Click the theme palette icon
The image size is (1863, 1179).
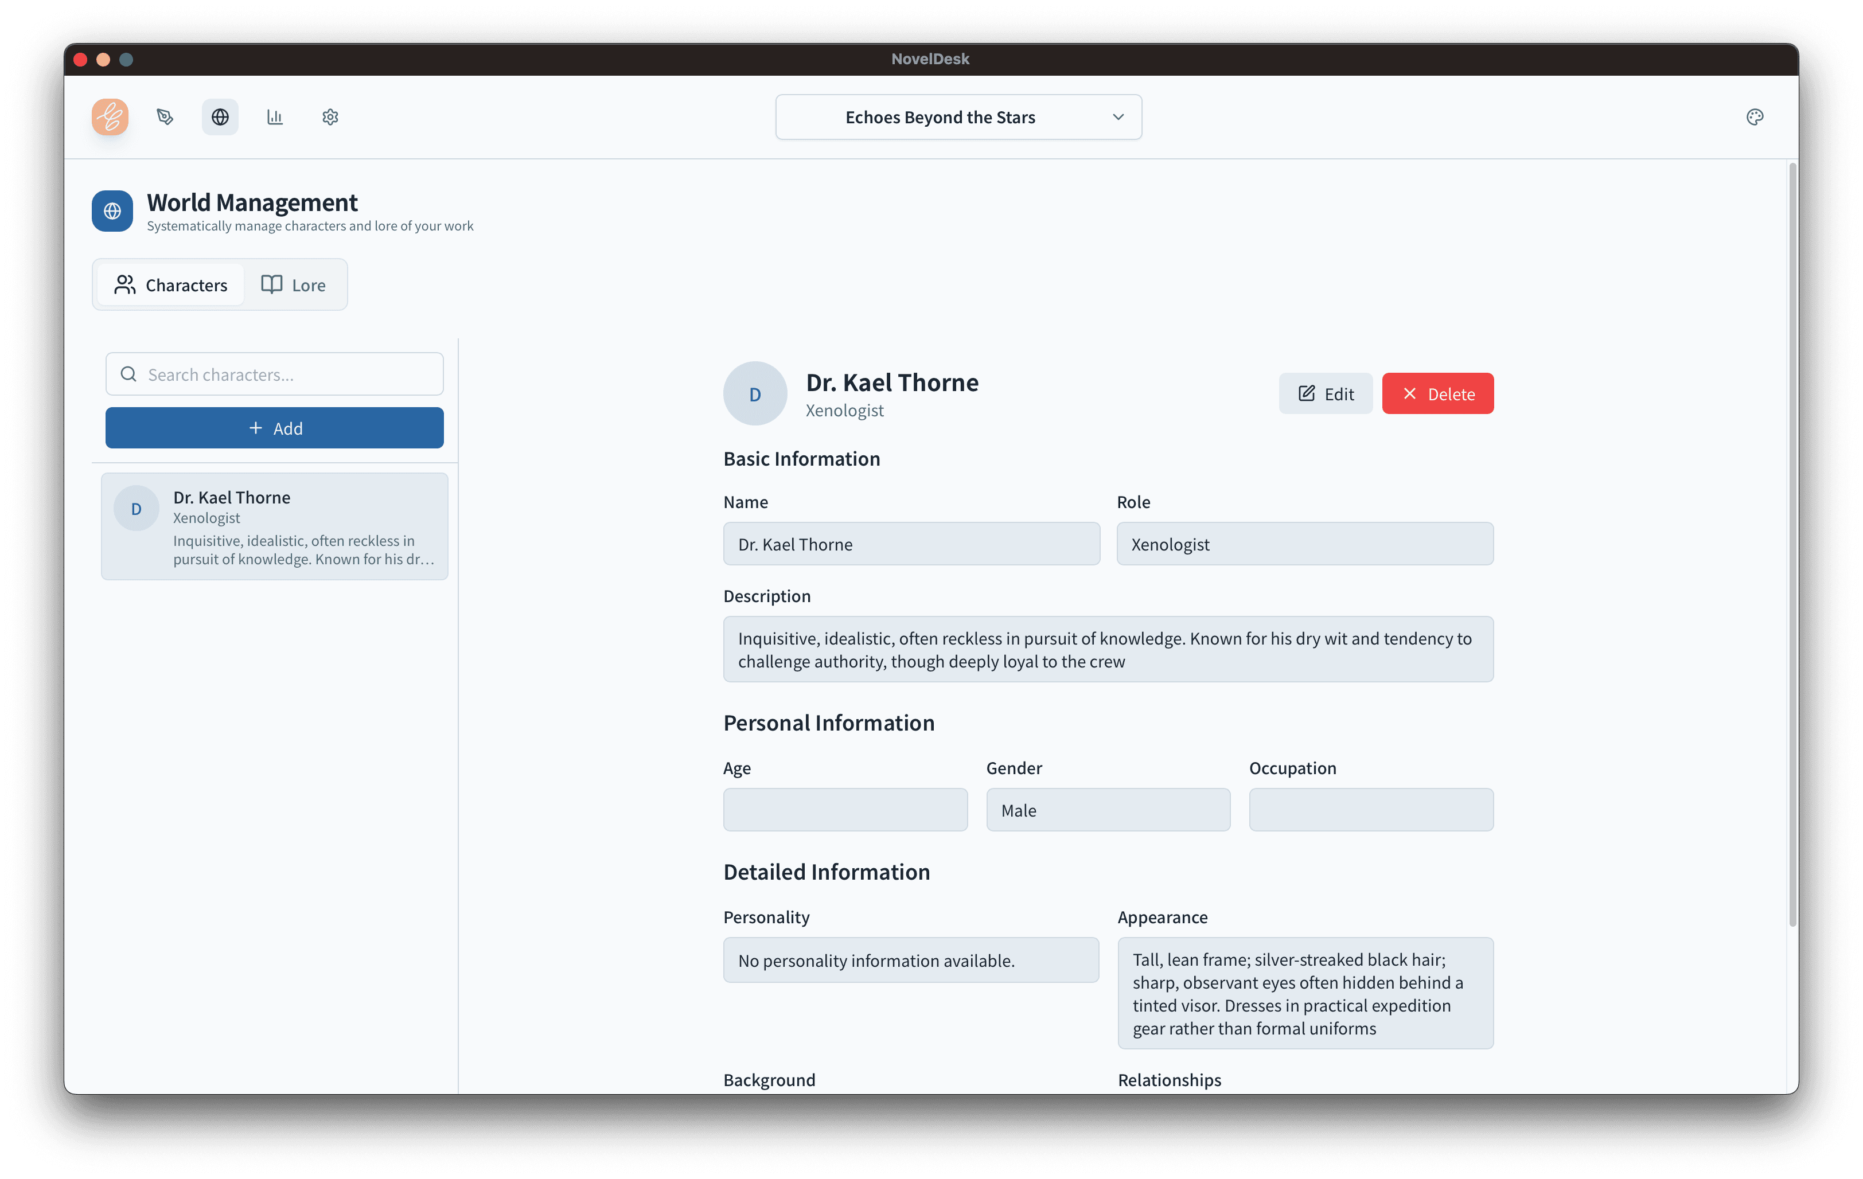click(x=1755, y=117)
